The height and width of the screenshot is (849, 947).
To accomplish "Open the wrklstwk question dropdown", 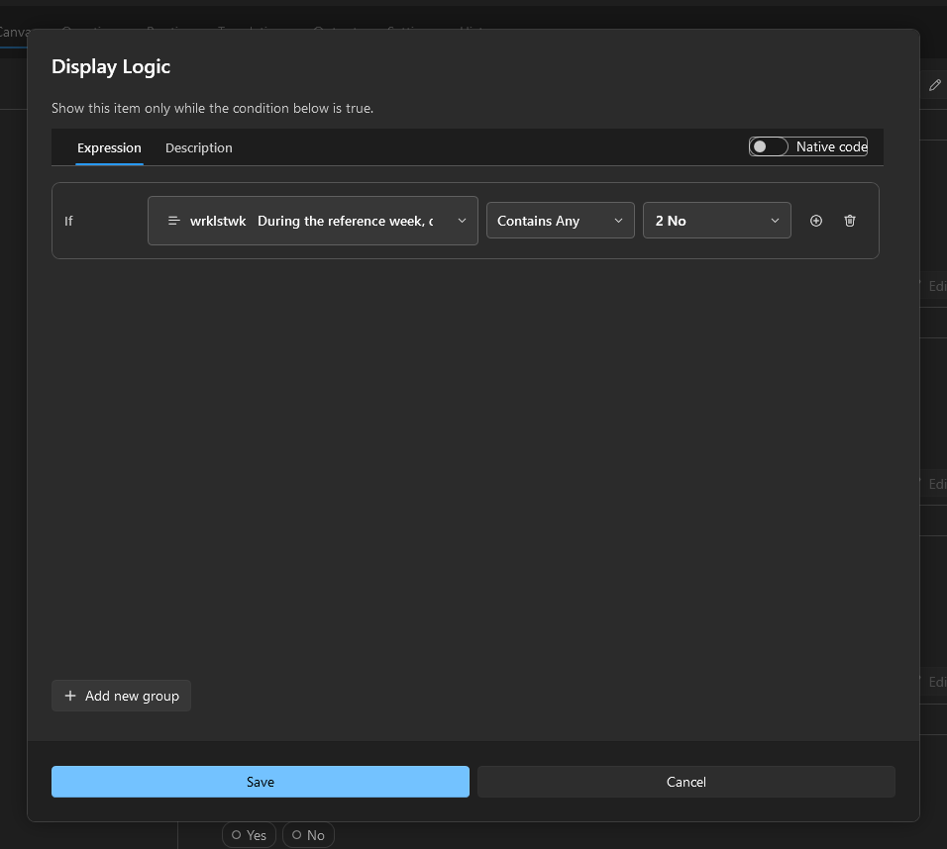I will 313,221.
